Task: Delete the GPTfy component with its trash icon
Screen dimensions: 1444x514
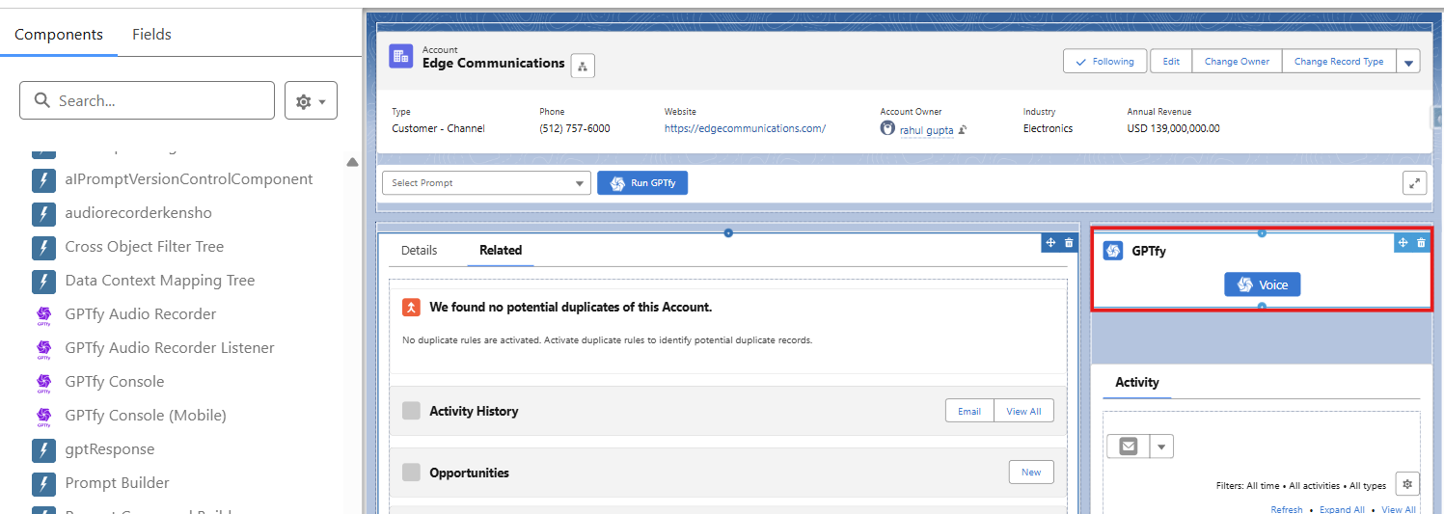Action: pyautogui.click(x=1421, y=242)
